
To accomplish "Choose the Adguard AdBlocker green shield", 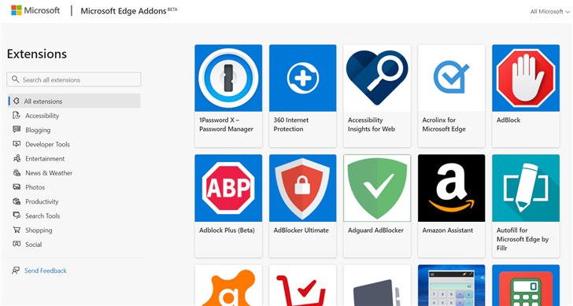I will coord(377,188).
